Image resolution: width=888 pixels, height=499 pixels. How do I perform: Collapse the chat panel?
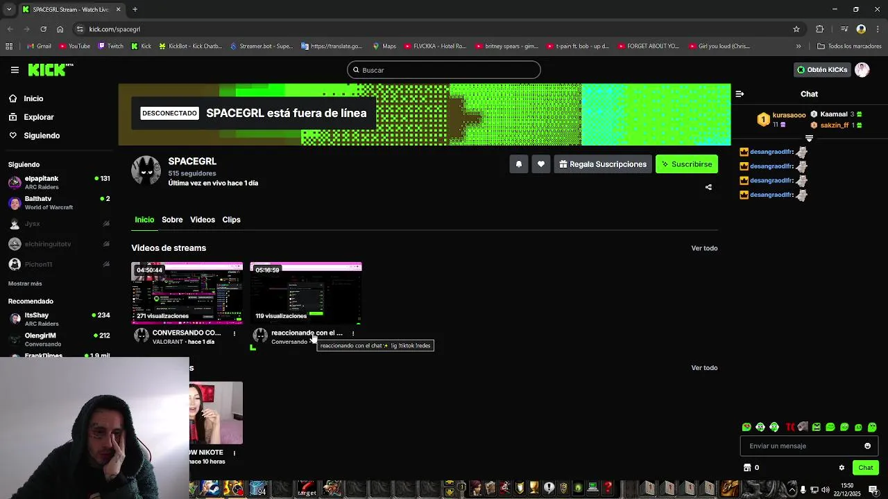[x=740, y=94]
